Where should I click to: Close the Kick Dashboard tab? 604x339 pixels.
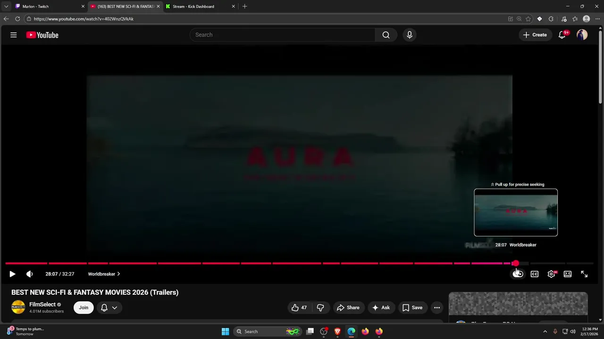point(233,7)
